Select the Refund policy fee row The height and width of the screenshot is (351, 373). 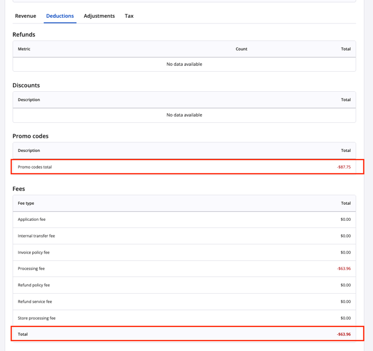[33, 285]
